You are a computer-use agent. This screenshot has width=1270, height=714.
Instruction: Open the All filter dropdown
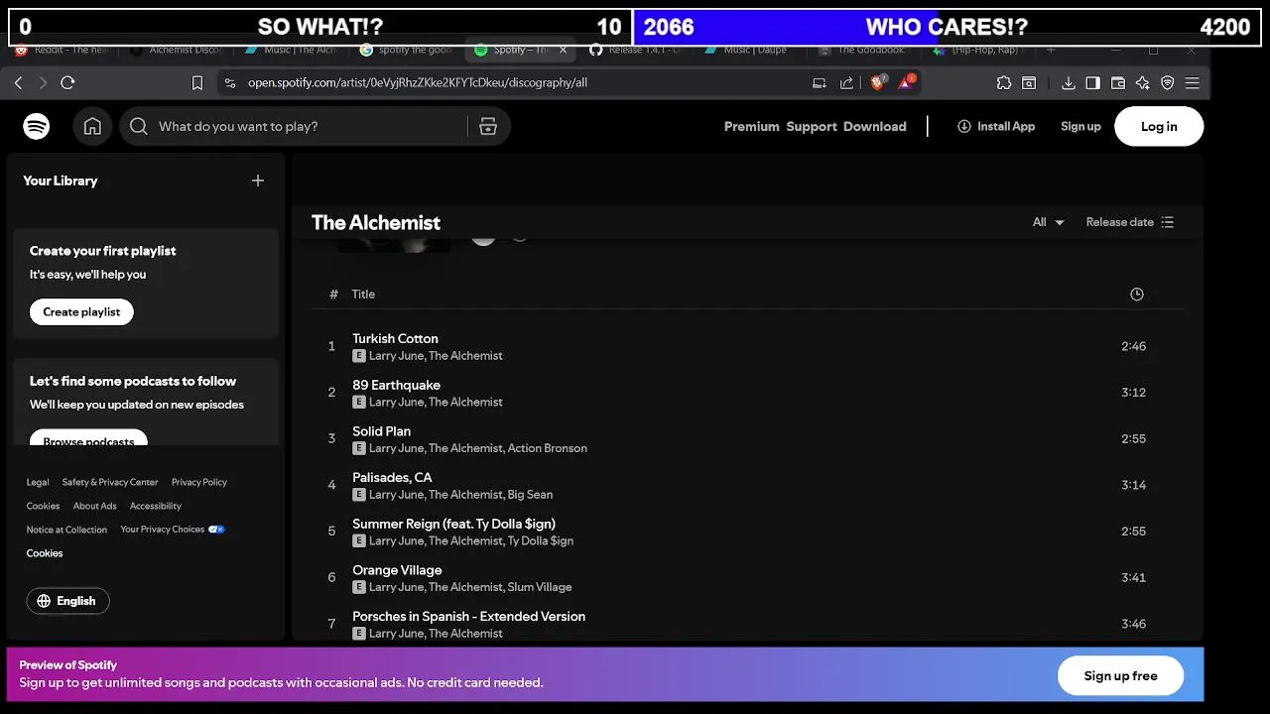[x=1048, y=222]
